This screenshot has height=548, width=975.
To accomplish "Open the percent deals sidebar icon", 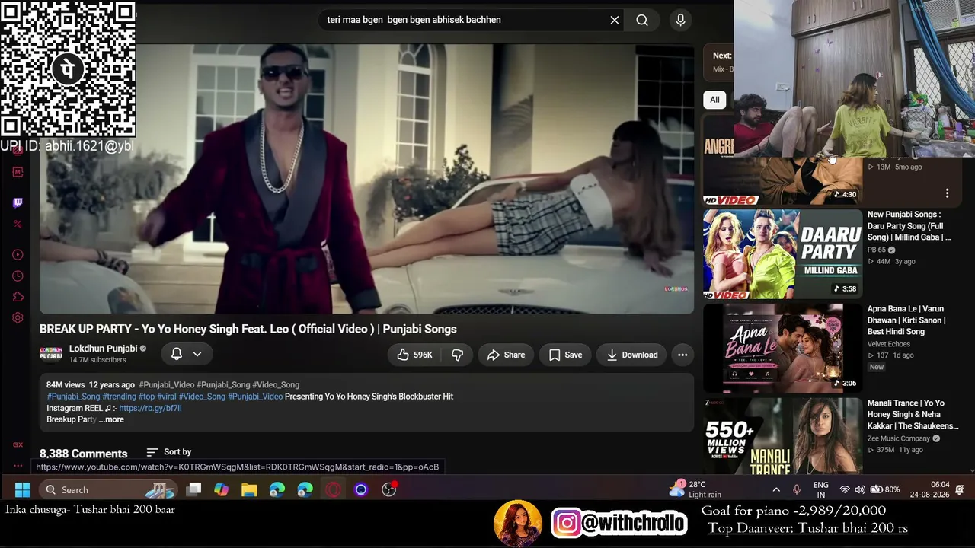I will point(18,224).
